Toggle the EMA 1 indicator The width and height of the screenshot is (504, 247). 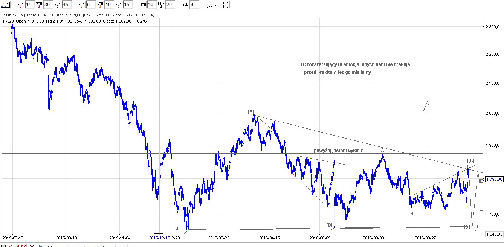82,5
